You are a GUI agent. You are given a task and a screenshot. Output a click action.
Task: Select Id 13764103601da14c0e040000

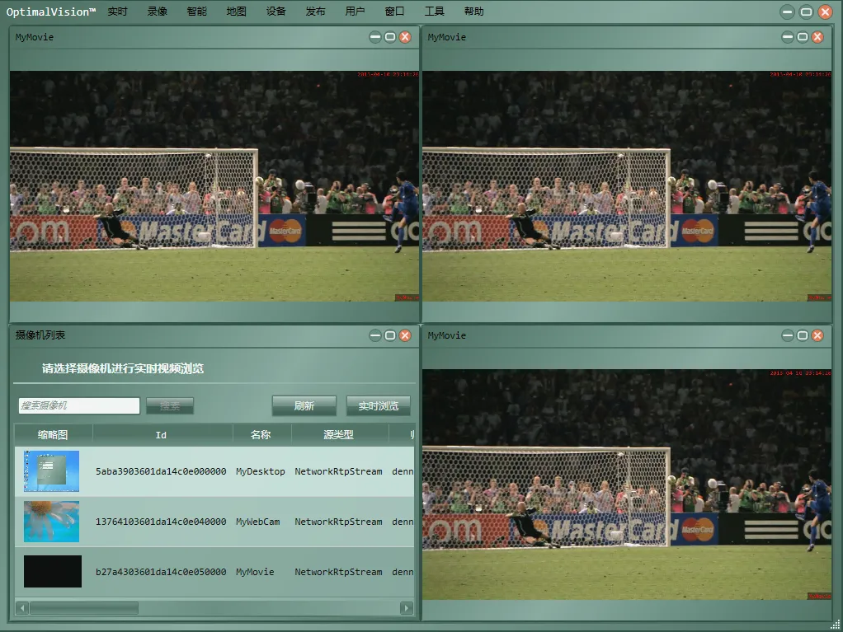161,522
